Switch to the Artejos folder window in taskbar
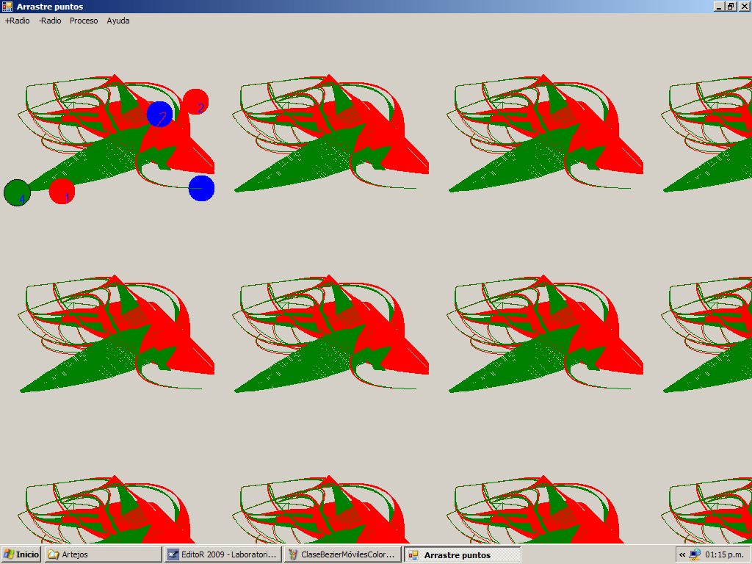The height and width of the screenshot is (564, 752). coord(103,554)
